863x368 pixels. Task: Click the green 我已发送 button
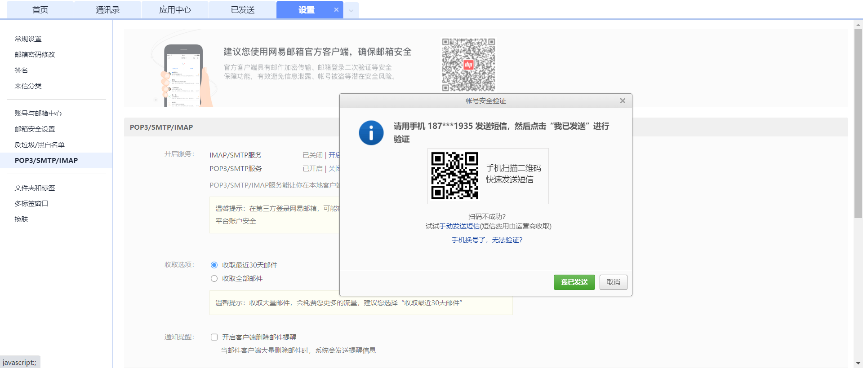tap(574, 282)
